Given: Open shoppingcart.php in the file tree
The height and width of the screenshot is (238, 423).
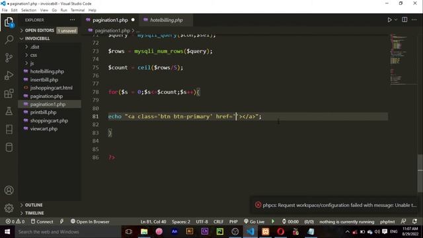Looking at the screenshot, I should point(50,120).
